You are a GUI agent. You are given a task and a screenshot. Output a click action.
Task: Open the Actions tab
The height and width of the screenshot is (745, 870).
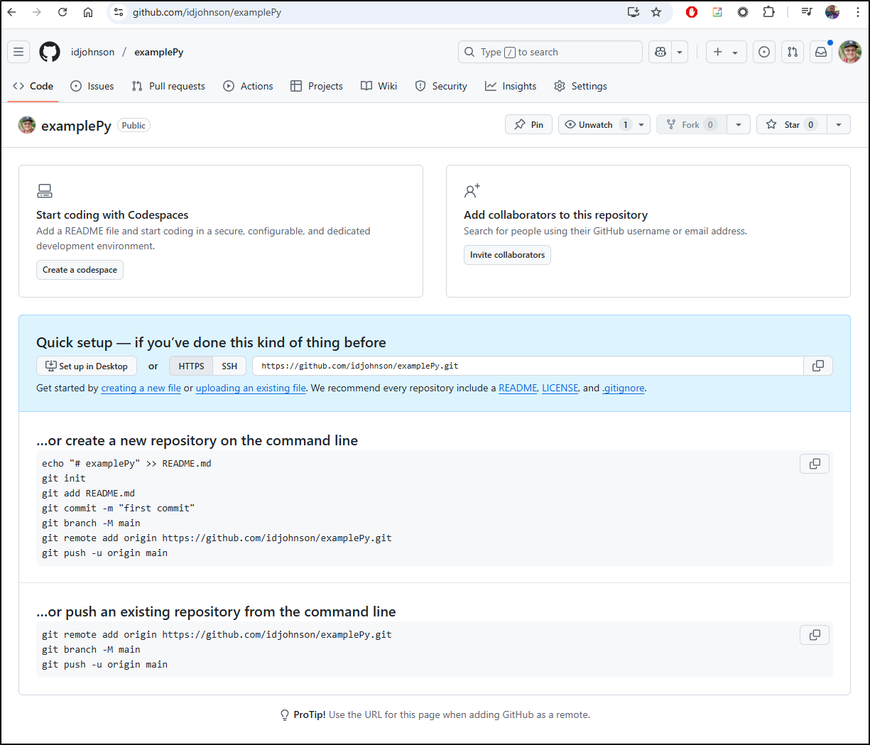click(x=248, y=86)
